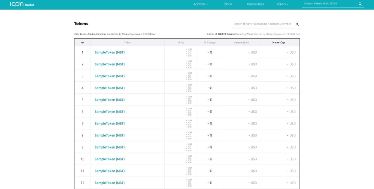Open SampleToken (MST) in row 7

[x=110, y=124]
